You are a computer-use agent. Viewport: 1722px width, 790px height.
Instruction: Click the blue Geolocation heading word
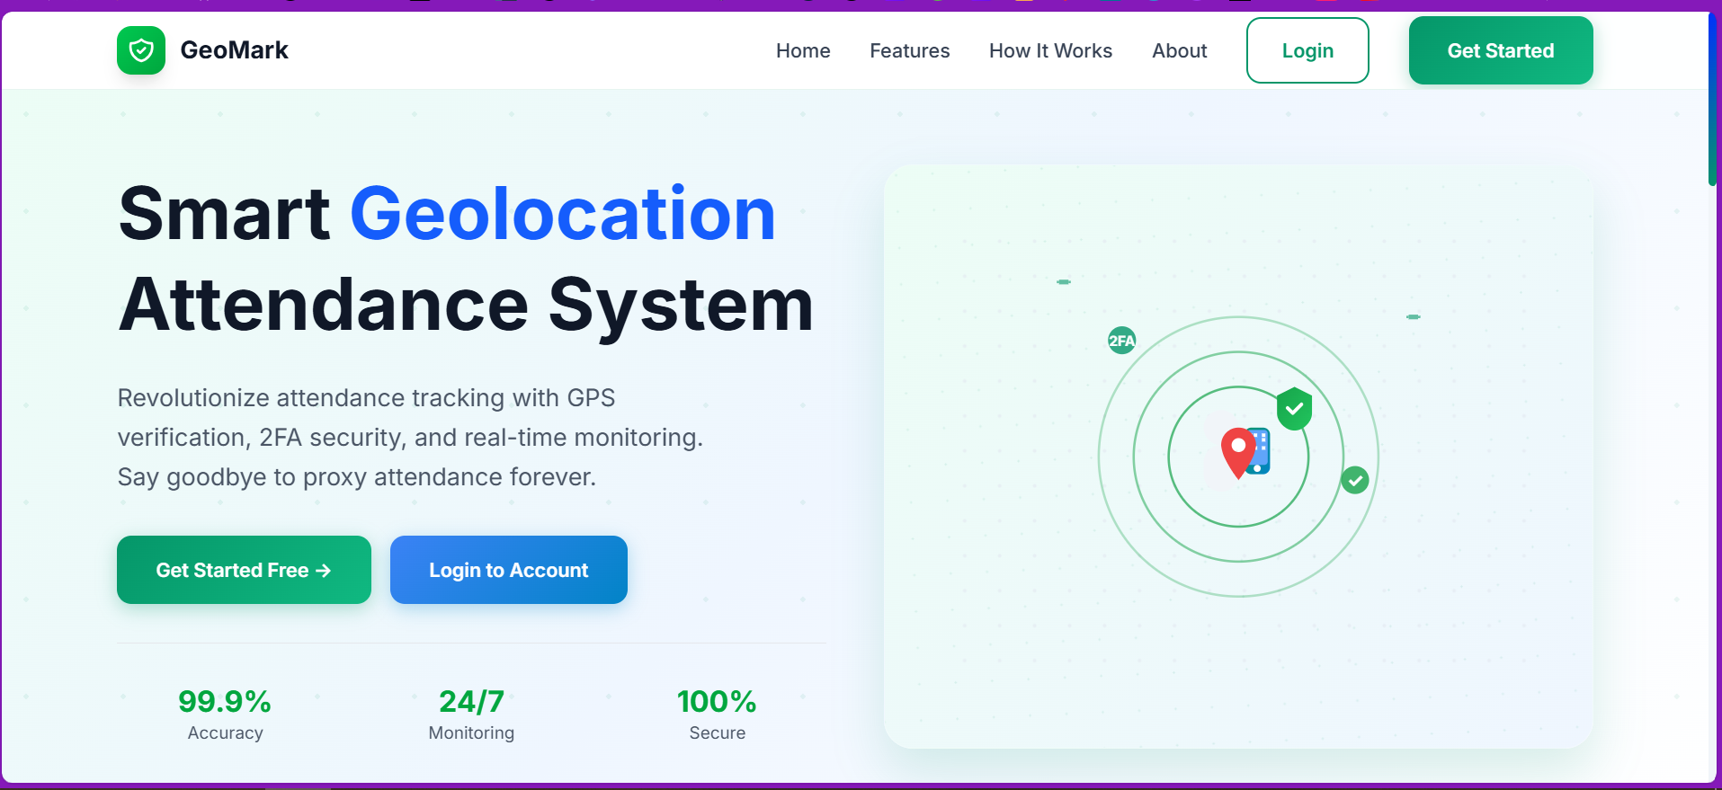[x=562, y=214]
